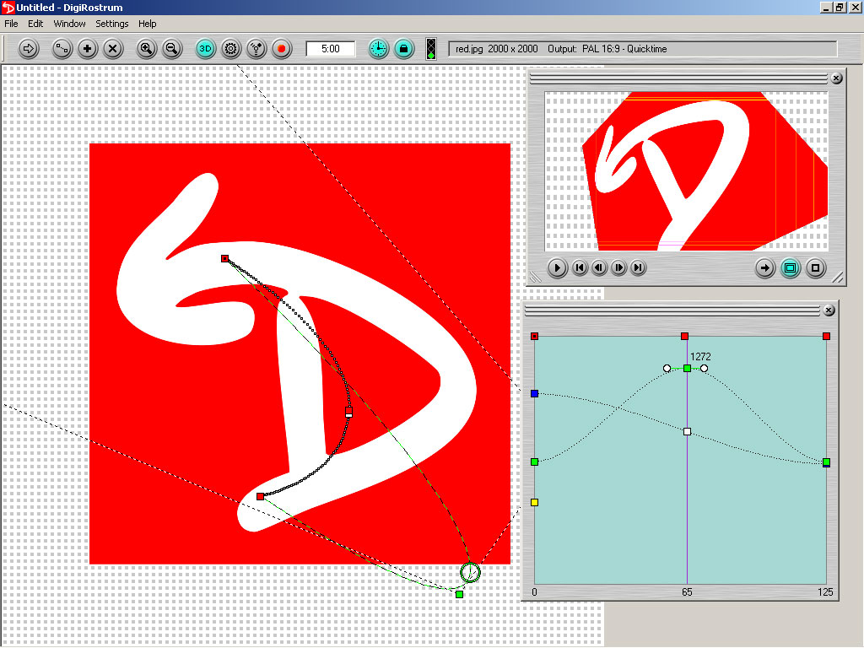Play the preview animation
This screenshot has width=864, height=648.
(x=557, y=267)
